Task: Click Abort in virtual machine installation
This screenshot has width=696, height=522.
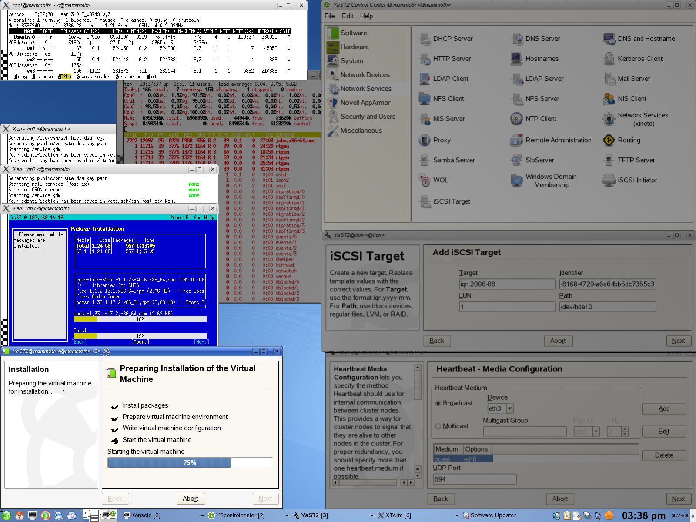Action: click(x=191, y=499)
